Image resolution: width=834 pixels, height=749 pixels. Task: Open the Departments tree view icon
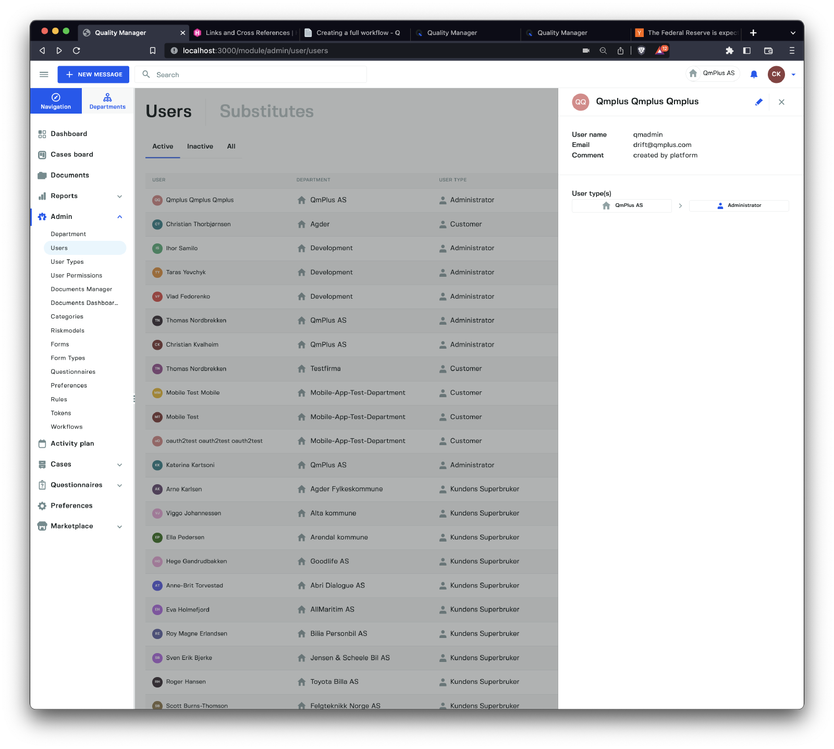(107, 98)
